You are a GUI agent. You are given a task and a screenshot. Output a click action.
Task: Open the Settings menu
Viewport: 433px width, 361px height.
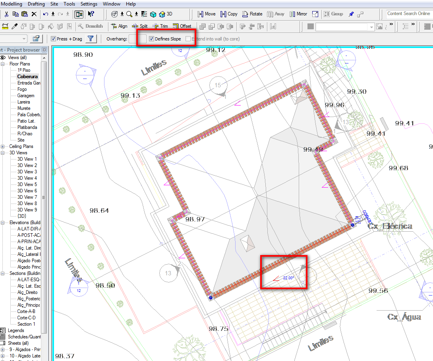click(x=89, y=4)
